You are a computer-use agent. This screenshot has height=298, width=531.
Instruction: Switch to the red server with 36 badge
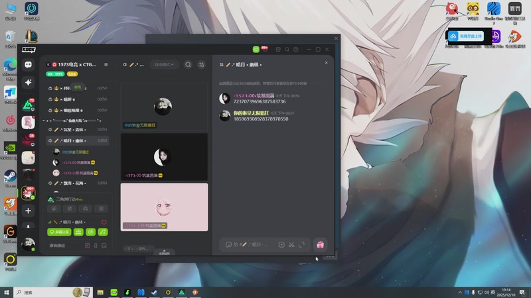click(28, 140)
